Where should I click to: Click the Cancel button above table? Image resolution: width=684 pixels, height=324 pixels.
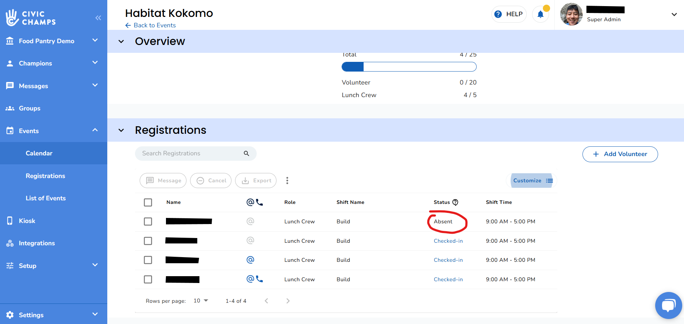click(x=211, y=181)
